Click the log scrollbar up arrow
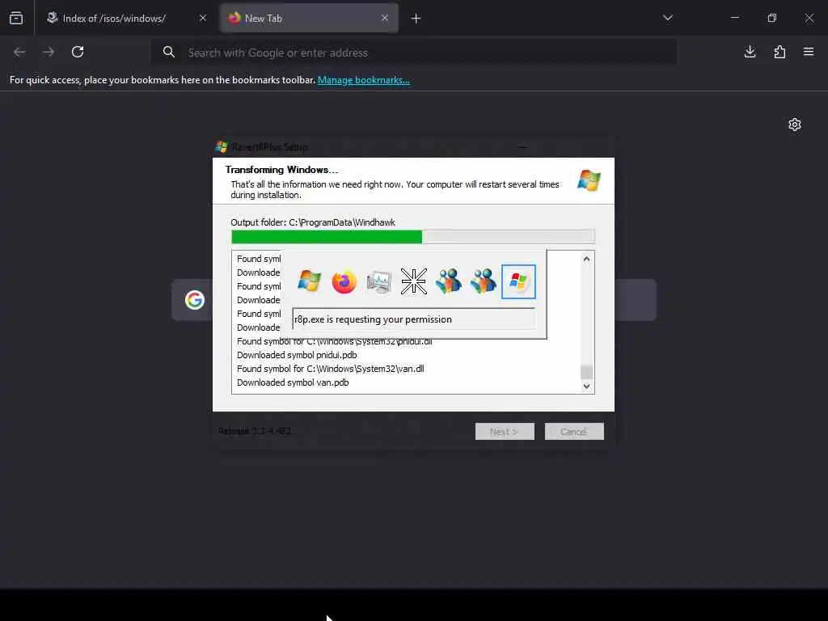The height and width of the screenshot is (621, 828). pyautogui.click(x=586, y=259)
